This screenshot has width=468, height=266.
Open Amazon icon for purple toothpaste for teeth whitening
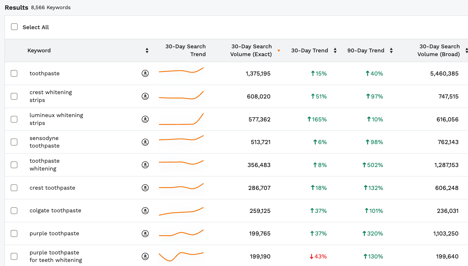coord(145,256)
